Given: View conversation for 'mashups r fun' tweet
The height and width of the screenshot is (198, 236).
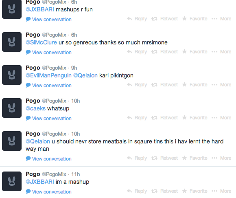Looking at the screenshot, I should 48,20.
